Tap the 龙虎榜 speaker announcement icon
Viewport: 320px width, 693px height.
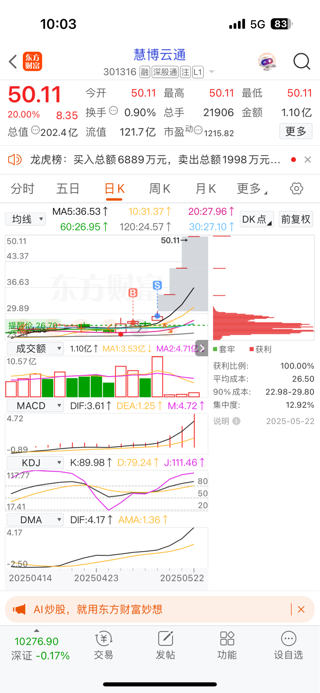tap(15, 159)
